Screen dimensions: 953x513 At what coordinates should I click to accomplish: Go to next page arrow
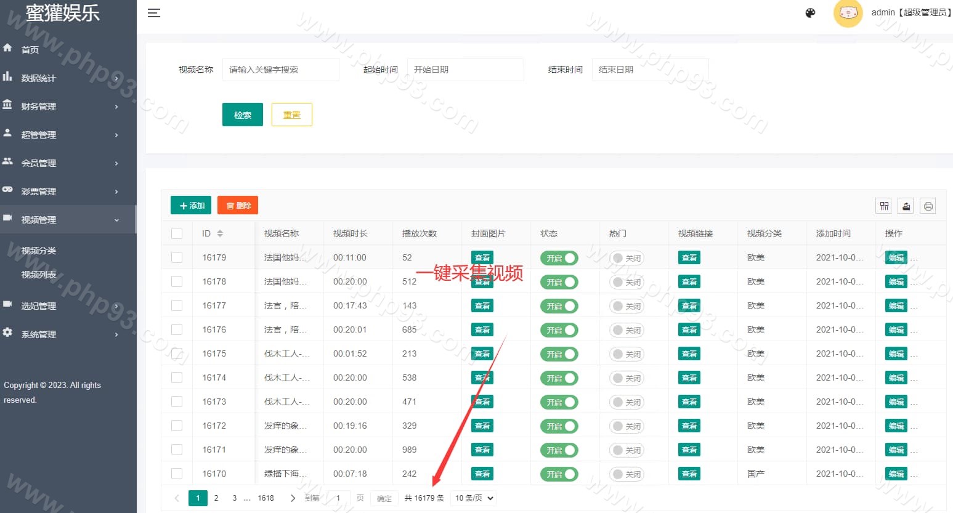pyautogui.click(x=293, y=498)
